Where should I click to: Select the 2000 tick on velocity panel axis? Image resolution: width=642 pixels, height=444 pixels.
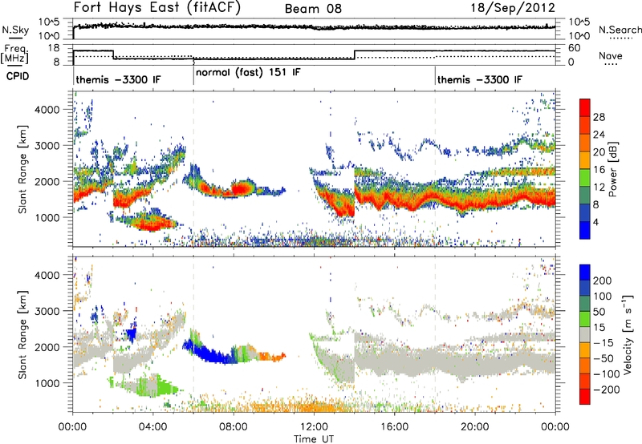(x=47, y=347)
